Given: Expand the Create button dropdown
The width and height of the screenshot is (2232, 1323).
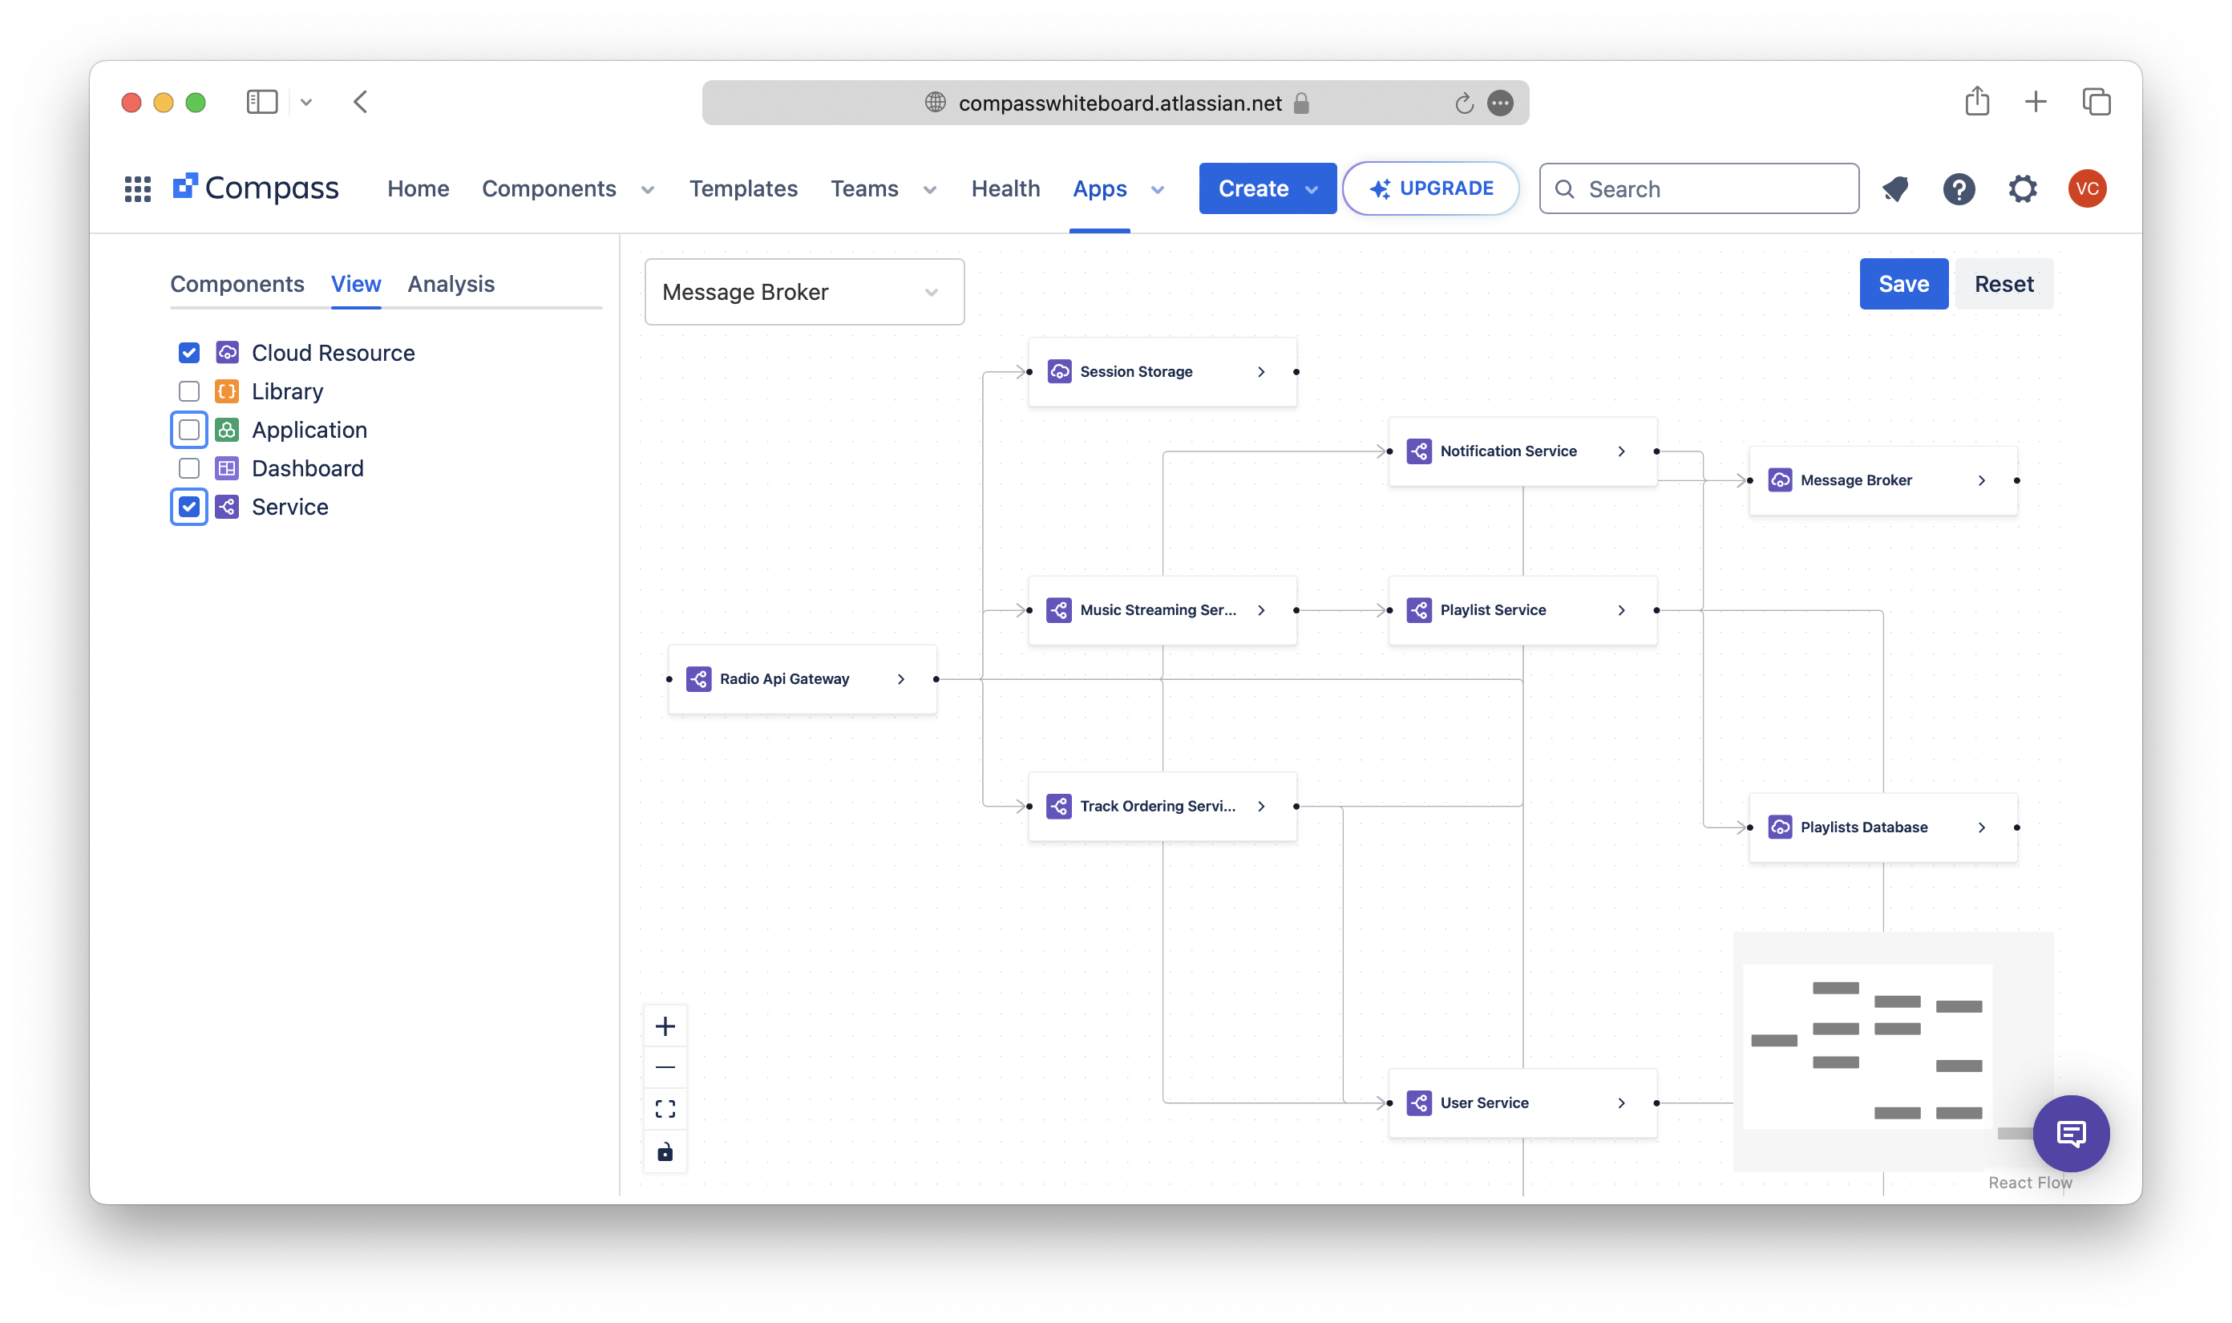Looking at the screenshot, I should coord(1311,189).
